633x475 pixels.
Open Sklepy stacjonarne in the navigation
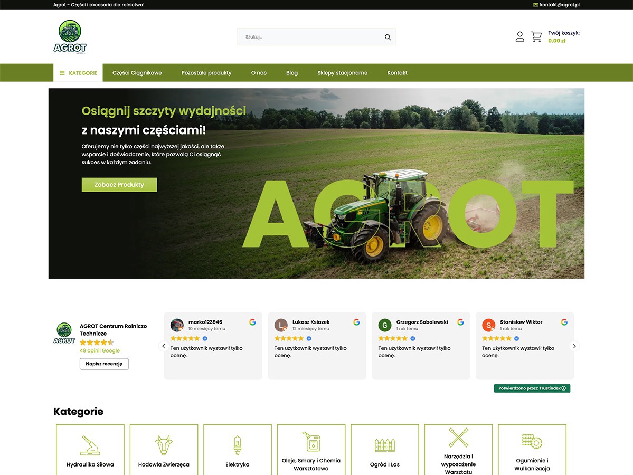click(x=342, y=73)
